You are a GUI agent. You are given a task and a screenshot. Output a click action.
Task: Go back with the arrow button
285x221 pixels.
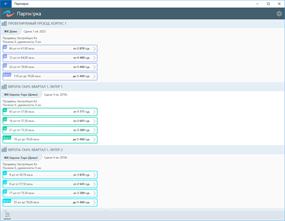click(6, 4)
